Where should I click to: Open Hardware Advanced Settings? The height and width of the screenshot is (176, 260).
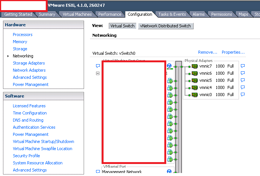30,77
